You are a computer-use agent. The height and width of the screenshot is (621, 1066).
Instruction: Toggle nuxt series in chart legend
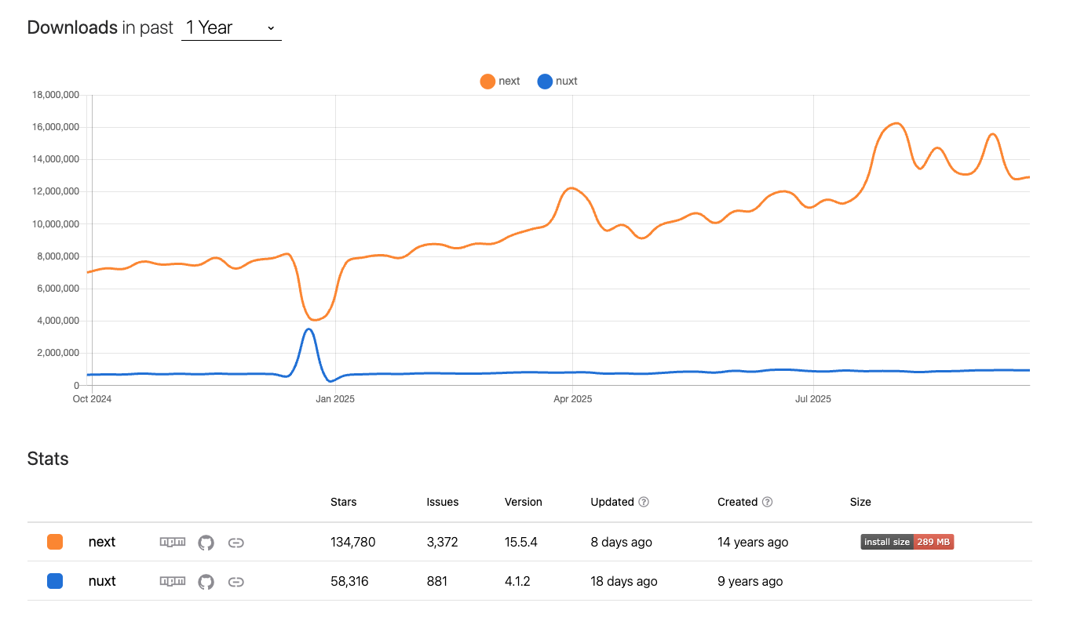coord(557,81)
